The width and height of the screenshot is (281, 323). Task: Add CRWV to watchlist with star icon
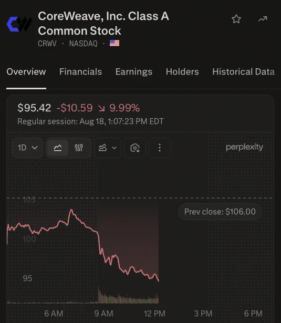click(236, 19)
